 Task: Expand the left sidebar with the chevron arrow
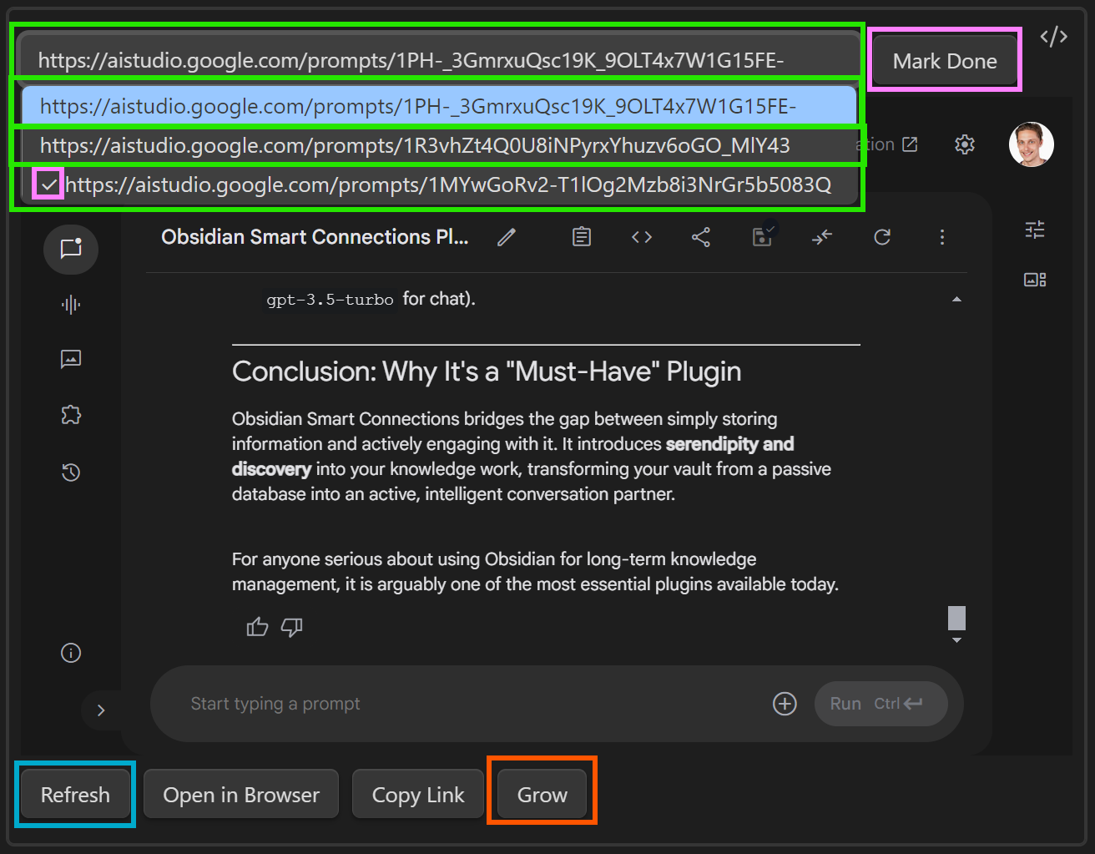(x=101, y=710)
